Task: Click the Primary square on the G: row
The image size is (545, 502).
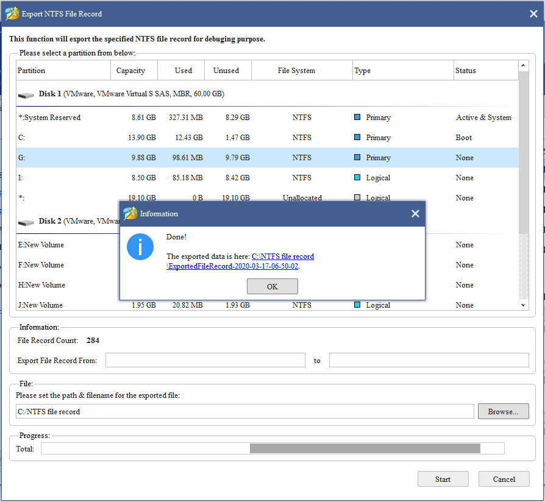Action: [358, 157]
